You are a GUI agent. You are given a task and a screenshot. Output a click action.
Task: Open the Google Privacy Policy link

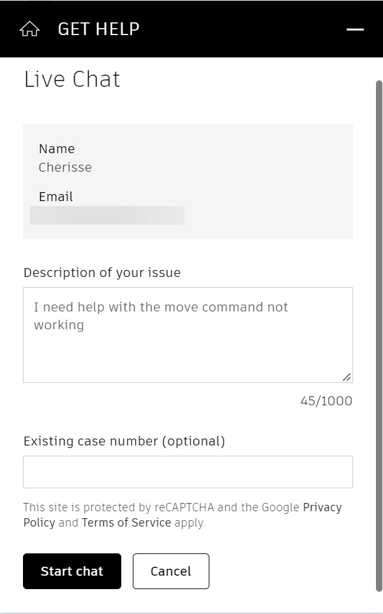tap(183, 515)
